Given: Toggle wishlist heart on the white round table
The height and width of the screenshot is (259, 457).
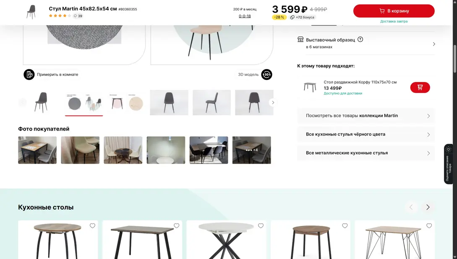Looking at the screenshot, I should pyautogui.click(x=261, y=226).
